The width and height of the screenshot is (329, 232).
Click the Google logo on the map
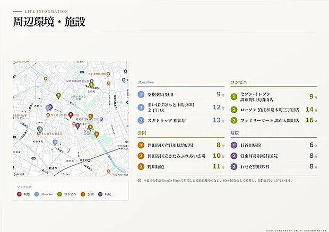[x=19, y=174]
